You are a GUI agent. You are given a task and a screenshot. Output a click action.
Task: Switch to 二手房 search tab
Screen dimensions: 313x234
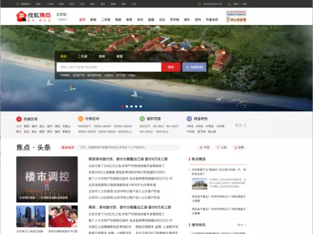82,57
